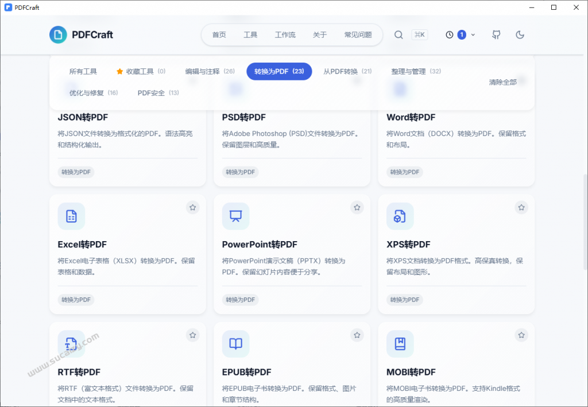This screenshot has height=407, width=588.
Task: Open the recent history clock icon
Action: [449, 35]
